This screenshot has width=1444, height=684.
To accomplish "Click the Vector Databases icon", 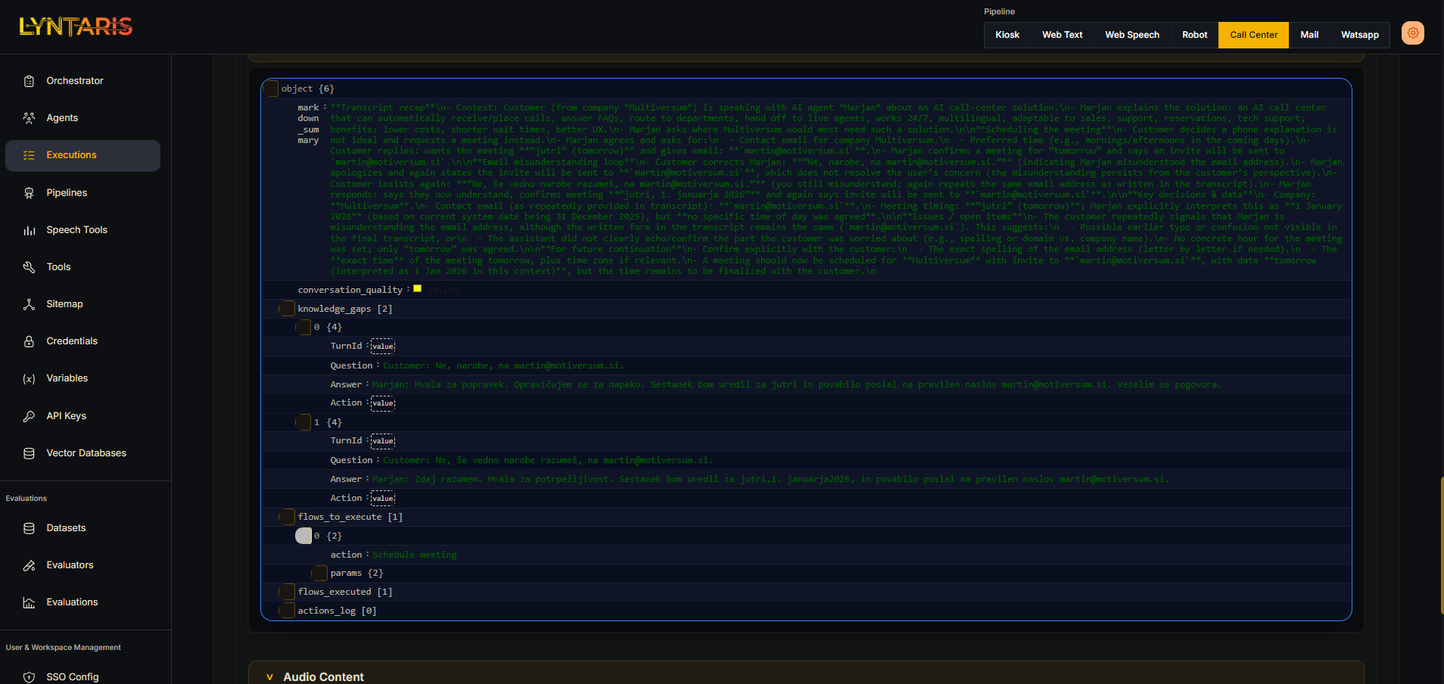I will pos(29,453).
